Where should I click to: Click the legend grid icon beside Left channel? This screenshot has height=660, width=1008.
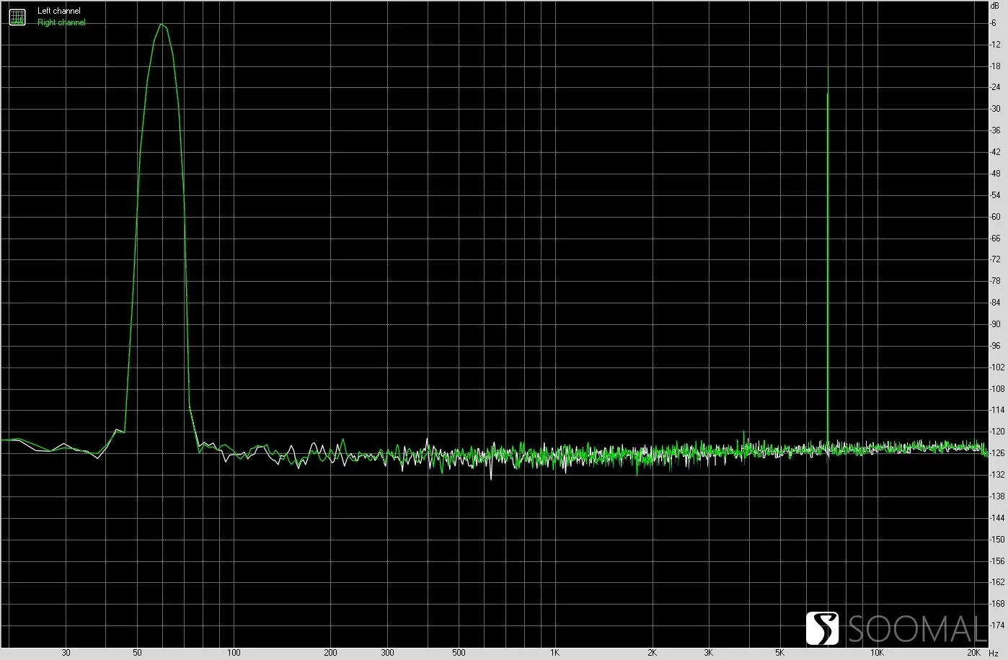pos(17,17)
